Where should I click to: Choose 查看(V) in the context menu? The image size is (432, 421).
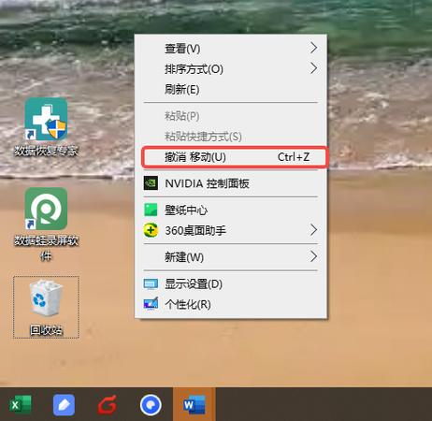pyautogui.click(x=231, y=49)
